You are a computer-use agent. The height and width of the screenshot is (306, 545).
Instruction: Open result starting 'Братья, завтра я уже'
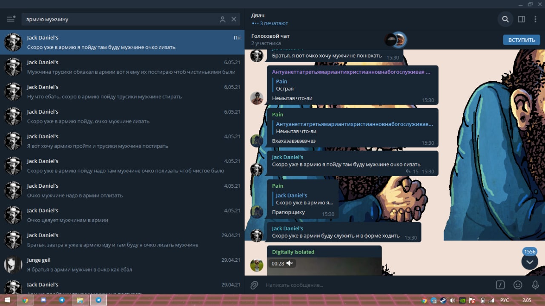[x=122, y=240]
